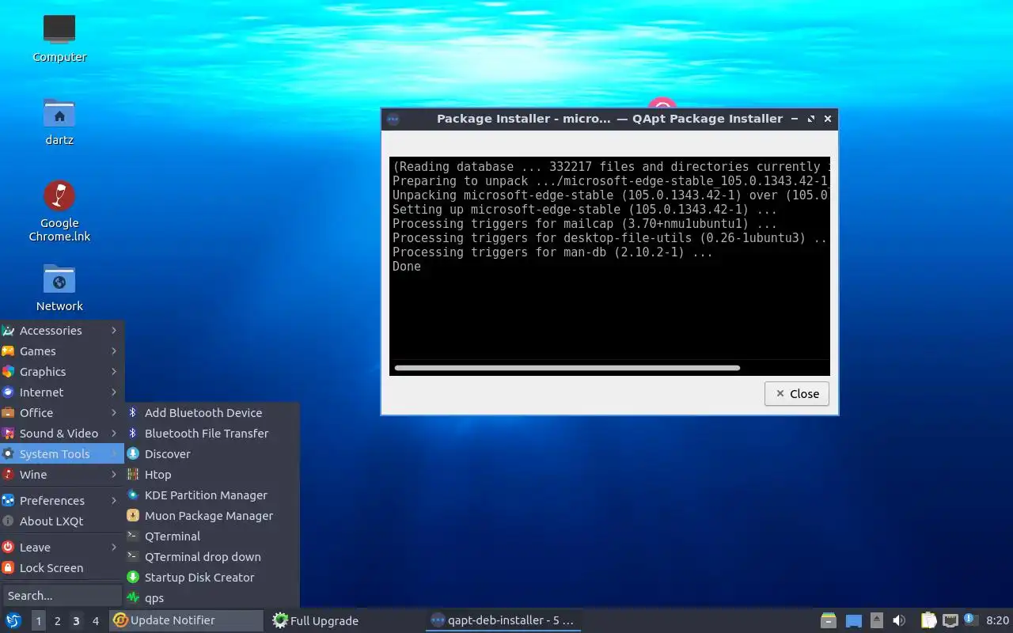This screenshot has width=1013, height=633.
Task: Click the 8:20 clock
Action: tap(997, 620)
